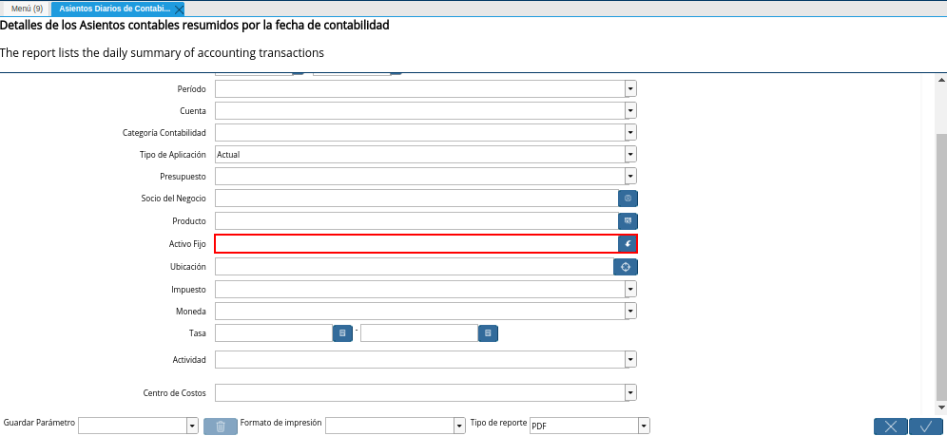Open Guardar Parámetro dropdown

click(x=193, y=426)
